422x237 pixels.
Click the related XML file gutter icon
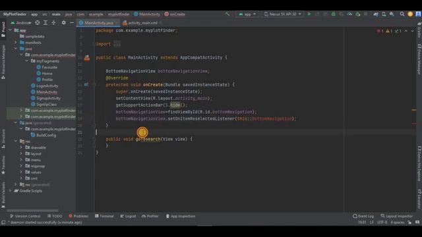87,57
